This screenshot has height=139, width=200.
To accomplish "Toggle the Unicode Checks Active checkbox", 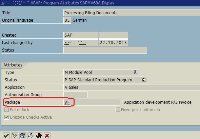I will pos(6,117).
